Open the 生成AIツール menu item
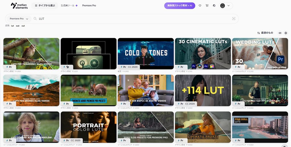The height and width of the screenshot is (147, 291). coord(68,6)
